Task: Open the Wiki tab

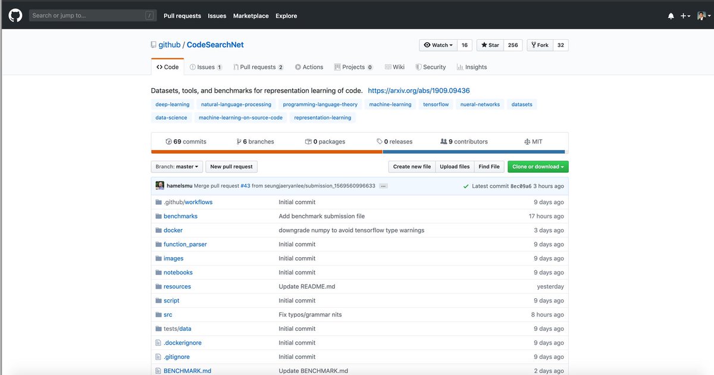Action: (394, 67)
